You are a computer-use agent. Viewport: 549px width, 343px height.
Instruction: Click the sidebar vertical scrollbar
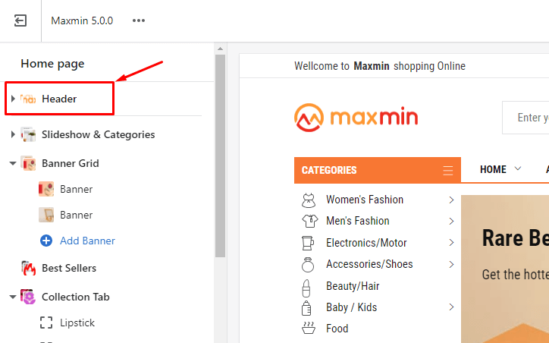click(x=220, y=152)
